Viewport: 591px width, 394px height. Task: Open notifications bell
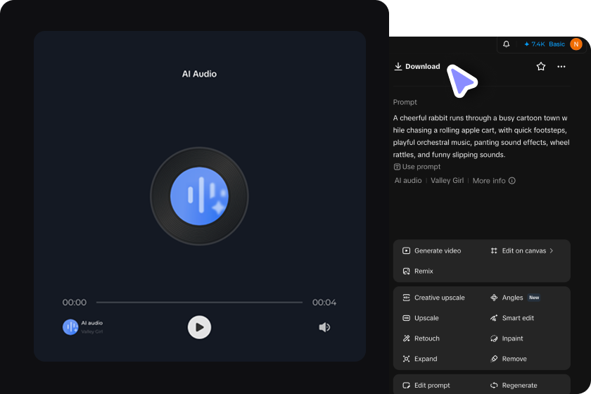[506, 44]
